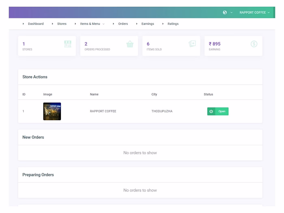Click the Name column header
Screen dimensions: 284x213
(x=94, y=95)
